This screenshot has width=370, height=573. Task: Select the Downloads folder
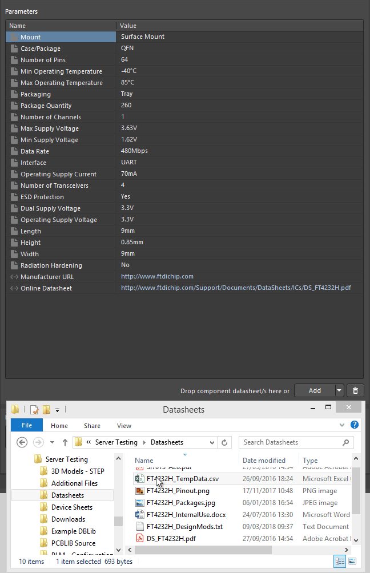click(x=68, y=520)
